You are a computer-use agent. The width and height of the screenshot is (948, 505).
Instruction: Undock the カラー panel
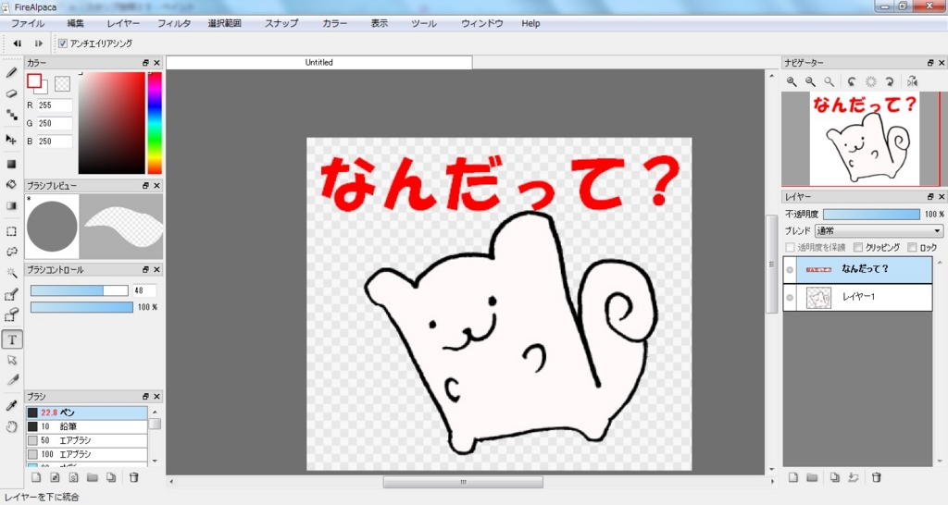point(145,63)
